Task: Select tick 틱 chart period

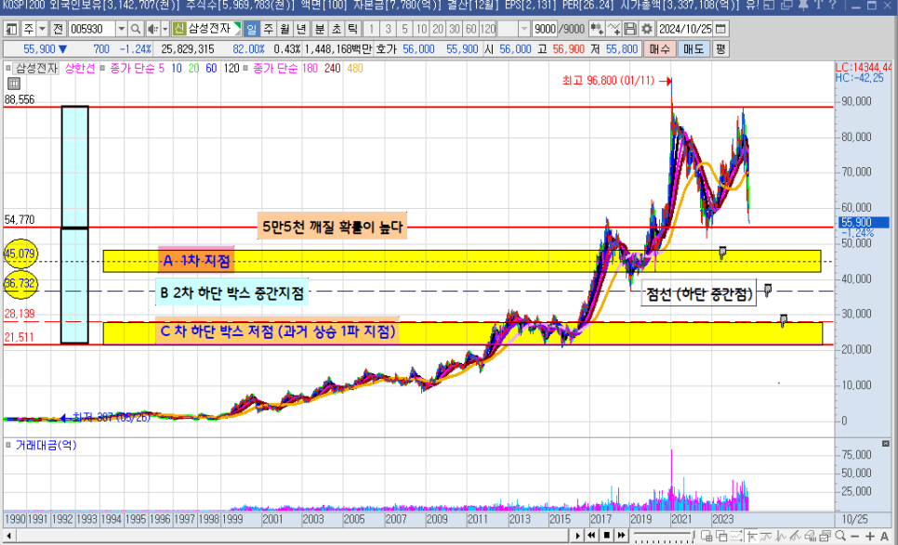Action: [x=353, y=29]
